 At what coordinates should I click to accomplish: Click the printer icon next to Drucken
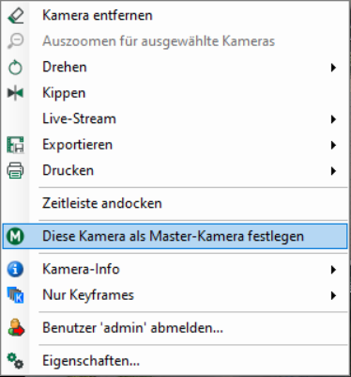(x=15, y=170)
